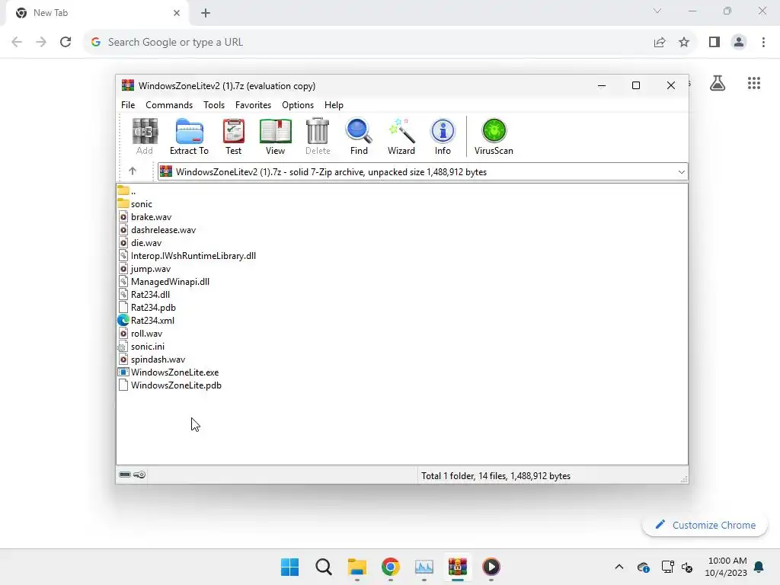
Task: Click media player icon in taskbar
Action: pyautogui.click(x=491, y=567)
